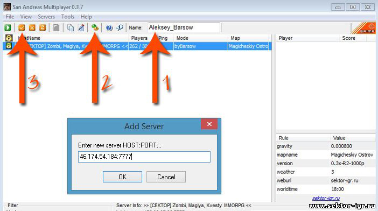Click the Filter label

(13, 206)
